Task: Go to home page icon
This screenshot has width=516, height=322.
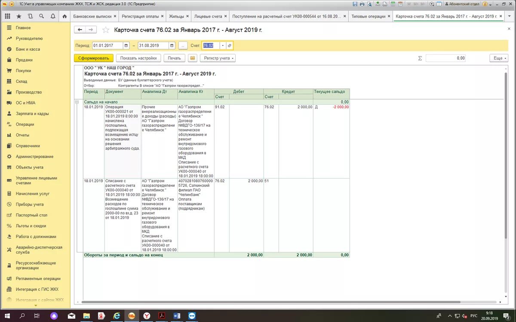Action: tap(64, 16)
